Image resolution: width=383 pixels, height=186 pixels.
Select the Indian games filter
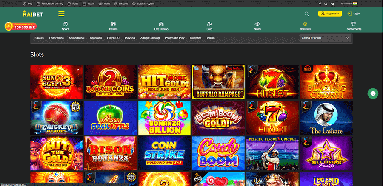[x=211, y=38]
